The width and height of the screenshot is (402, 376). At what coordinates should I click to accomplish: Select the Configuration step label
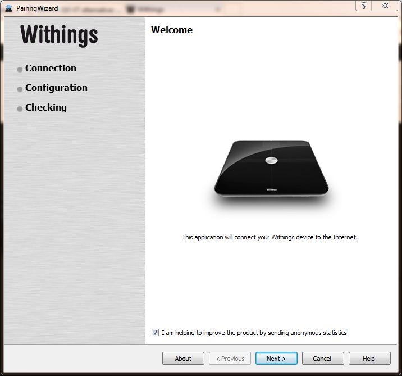[56, 88]
